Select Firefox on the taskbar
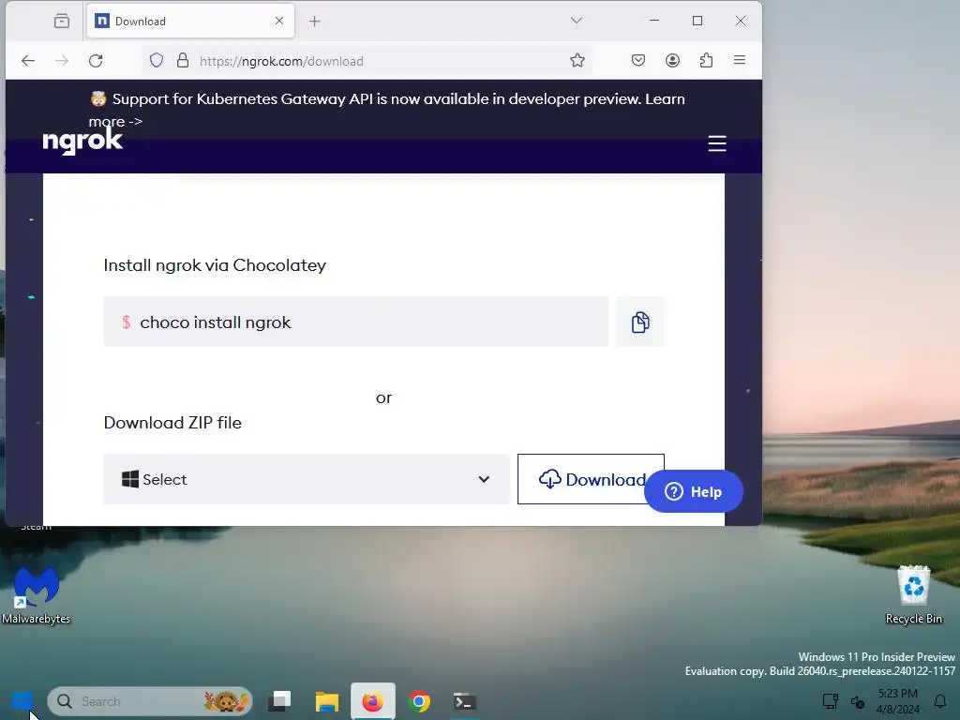 (373, 701)
